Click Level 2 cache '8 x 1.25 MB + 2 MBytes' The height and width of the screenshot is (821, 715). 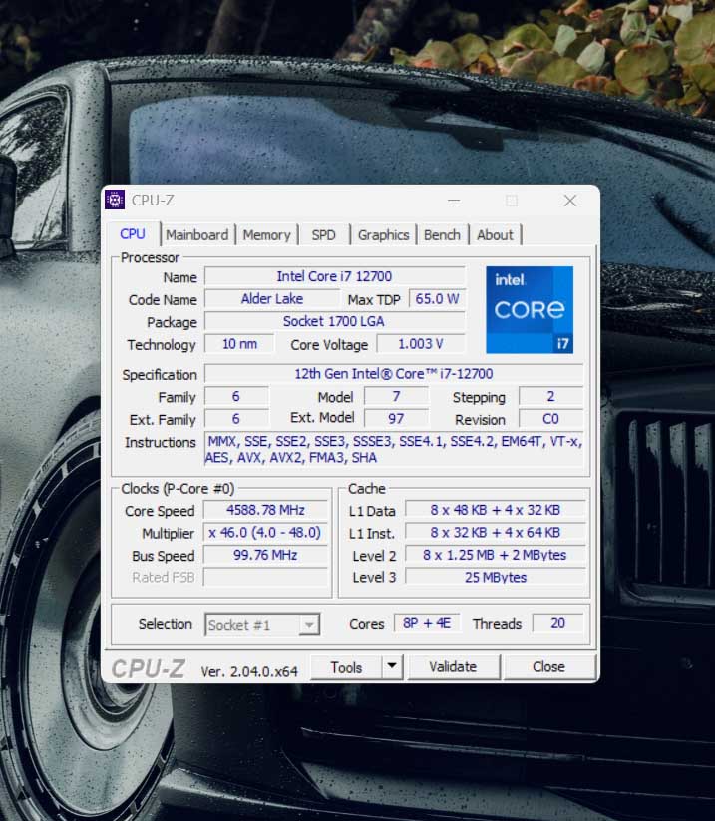click(x=496, y=555)
